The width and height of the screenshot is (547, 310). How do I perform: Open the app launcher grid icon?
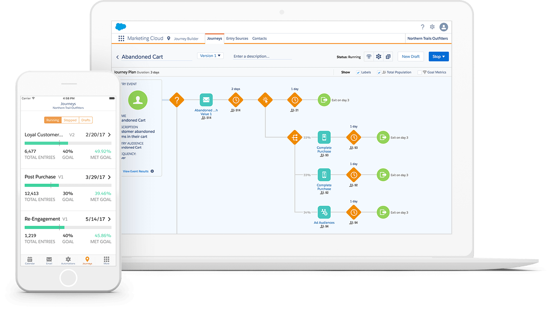pos(121,38)
